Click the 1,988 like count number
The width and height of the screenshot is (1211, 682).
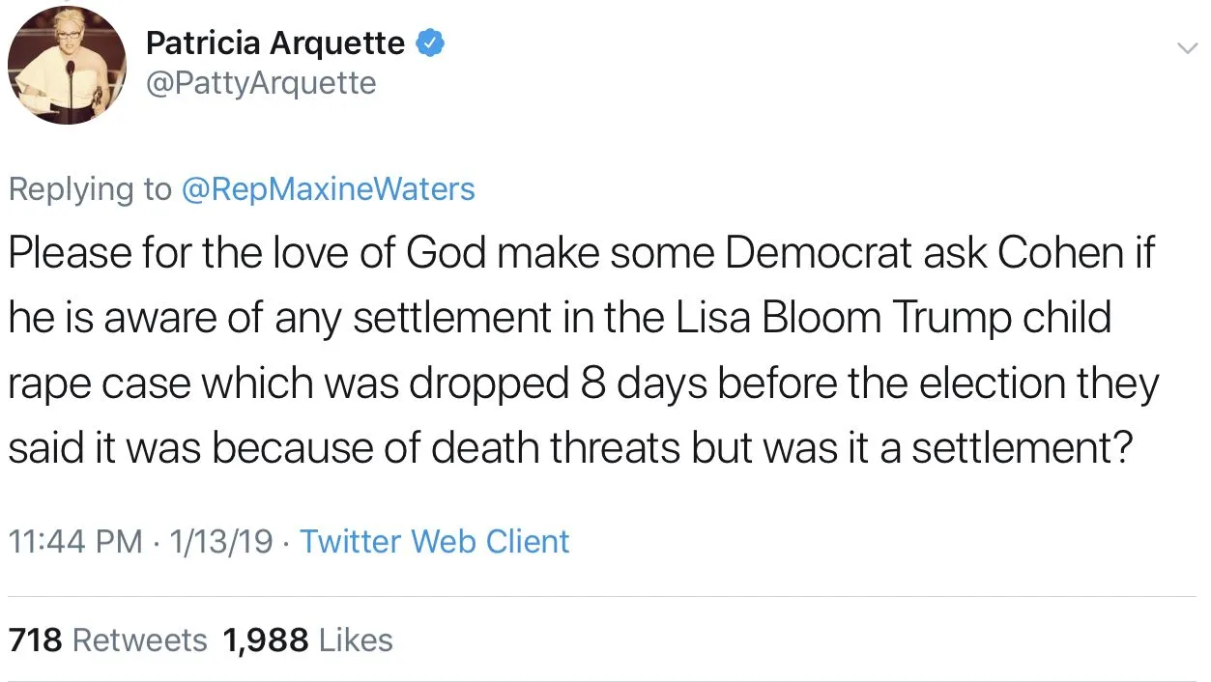click(265, 639)
